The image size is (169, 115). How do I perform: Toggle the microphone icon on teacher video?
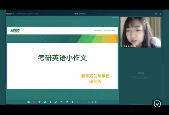click(122, 46)
